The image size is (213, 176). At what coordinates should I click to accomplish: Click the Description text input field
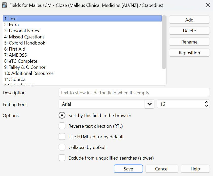pos(134,93)
